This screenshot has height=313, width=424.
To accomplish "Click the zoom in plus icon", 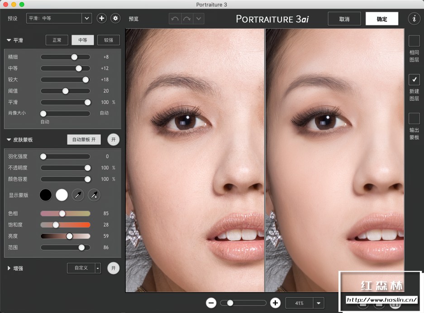I will tap(275, 303).
